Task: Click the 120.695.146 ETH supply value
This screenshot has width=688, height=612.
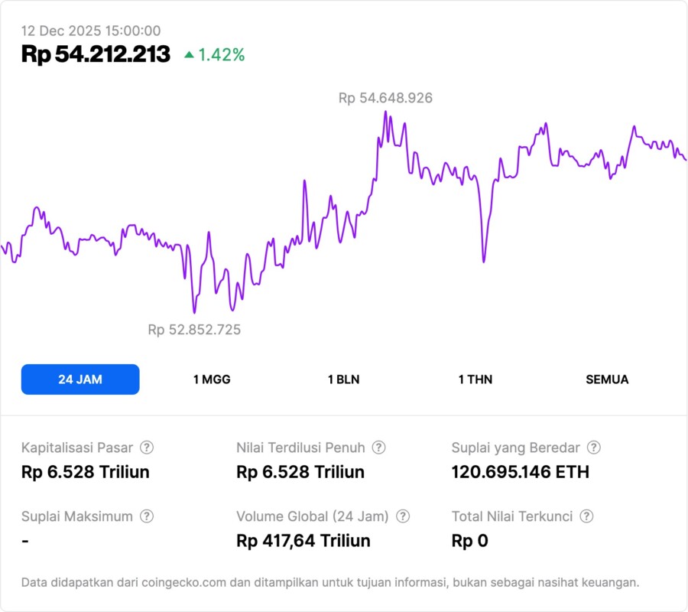Action: [520, 472]
